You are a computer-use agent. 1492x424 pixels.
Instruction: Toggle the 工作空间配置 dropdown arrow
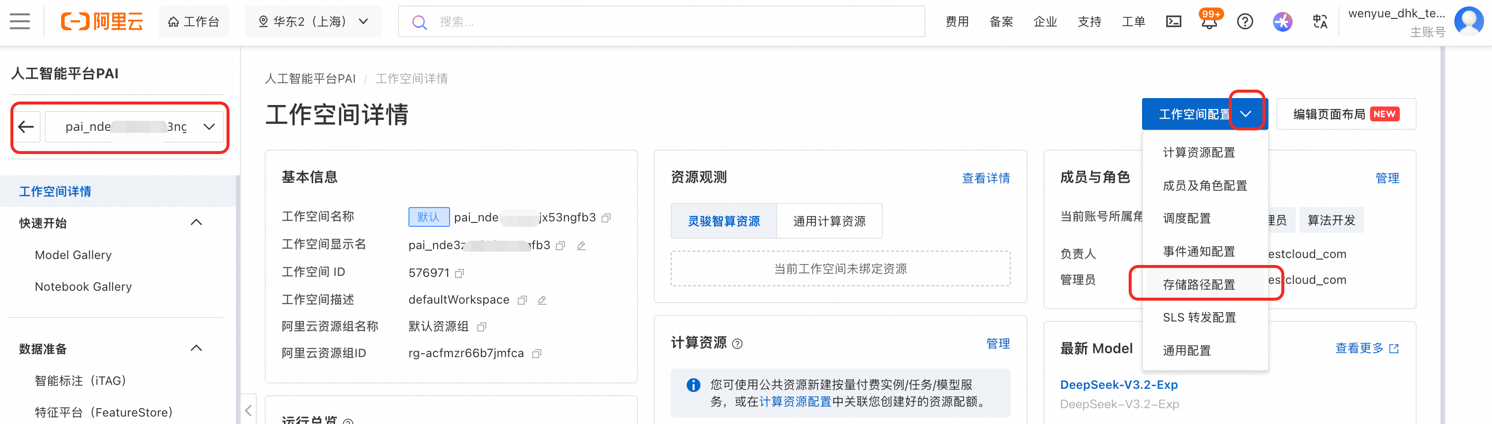point(1246,114)
